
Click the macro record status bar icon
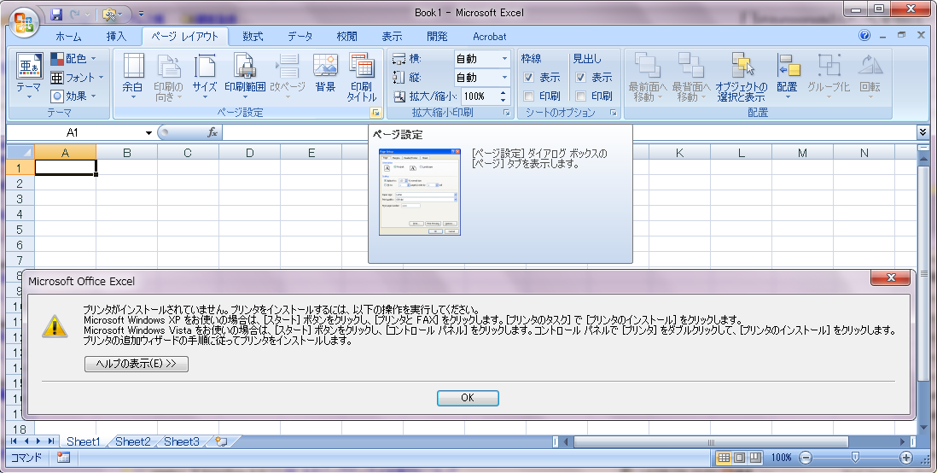tap(63, 458)
